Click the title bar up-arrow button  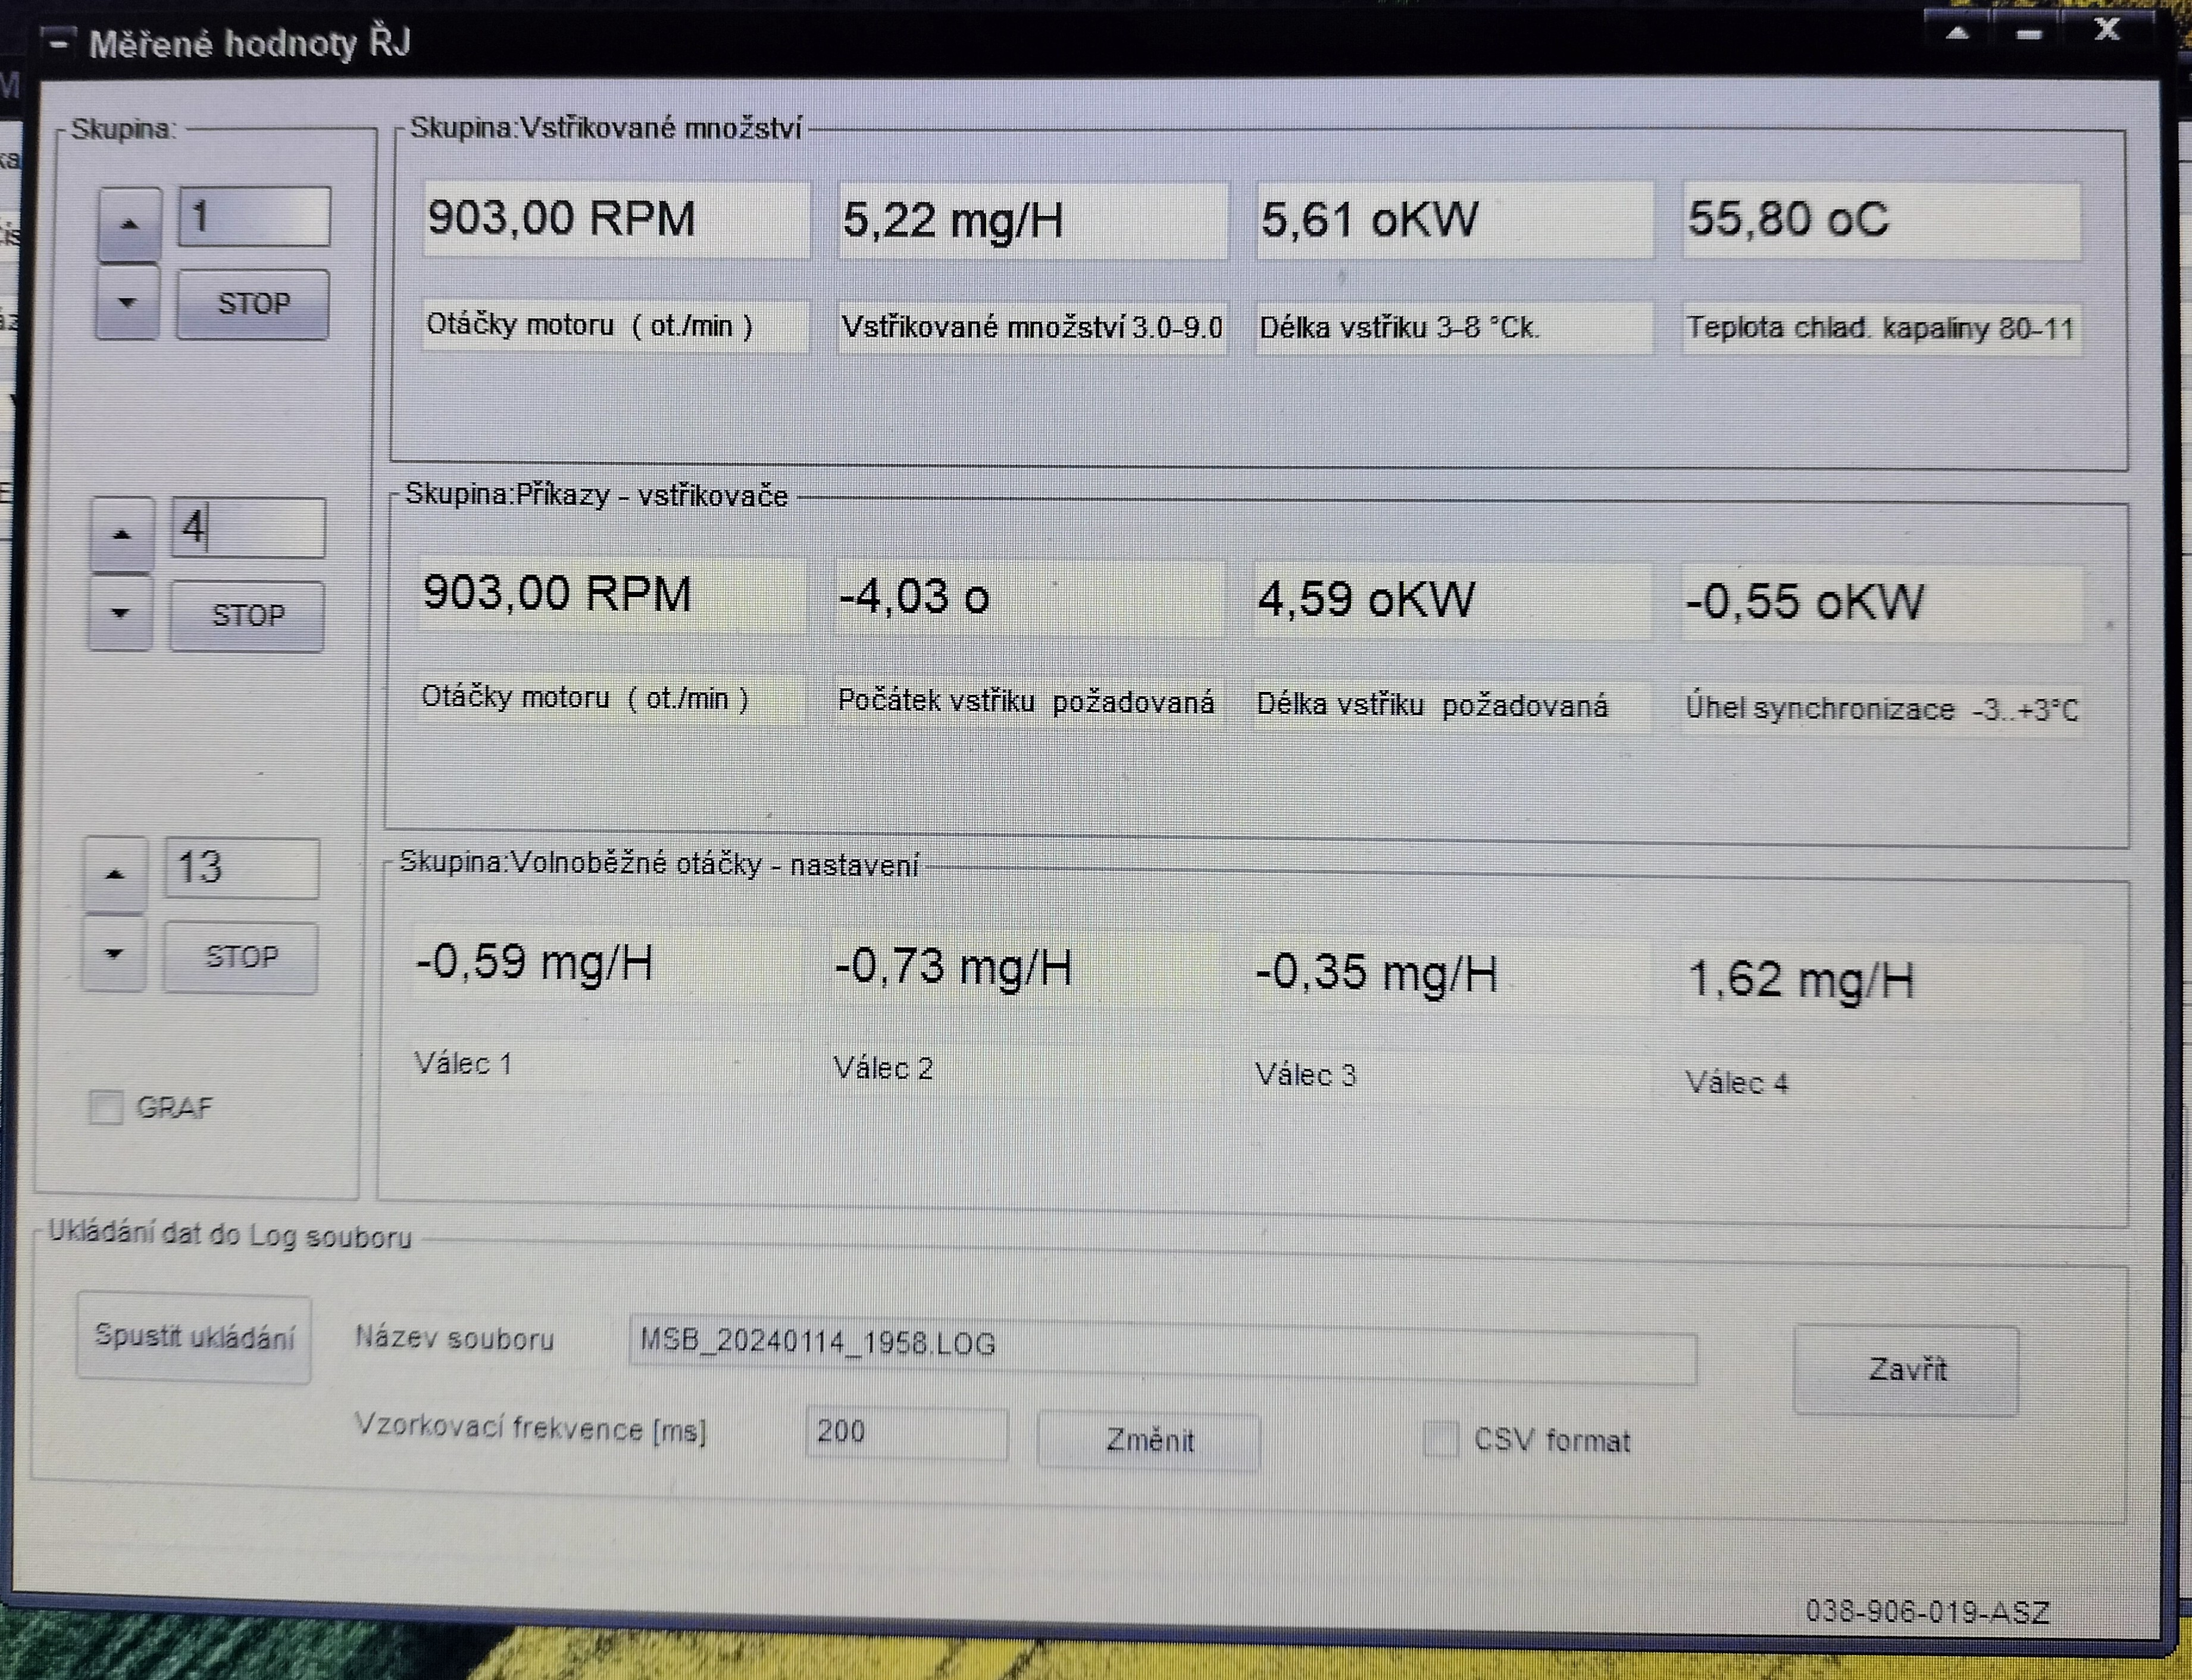pyautogui.click(x=1958, y=34)
